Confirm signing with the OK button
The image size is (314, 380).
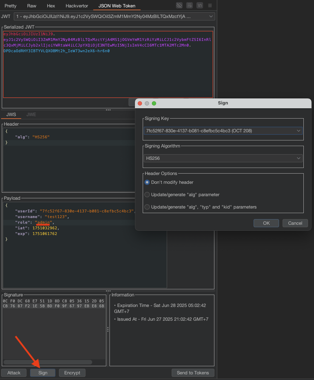pyautogui.click(x=266, y=223)
